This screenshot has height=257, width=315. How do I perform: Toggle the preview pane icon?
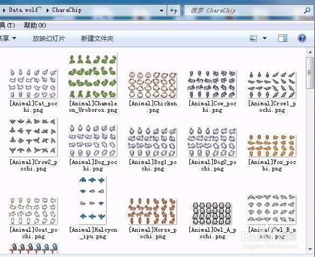[283, 38]
